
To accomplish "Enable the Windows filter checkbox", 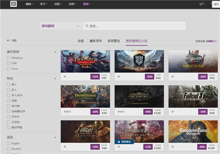I will pos(8,58).
